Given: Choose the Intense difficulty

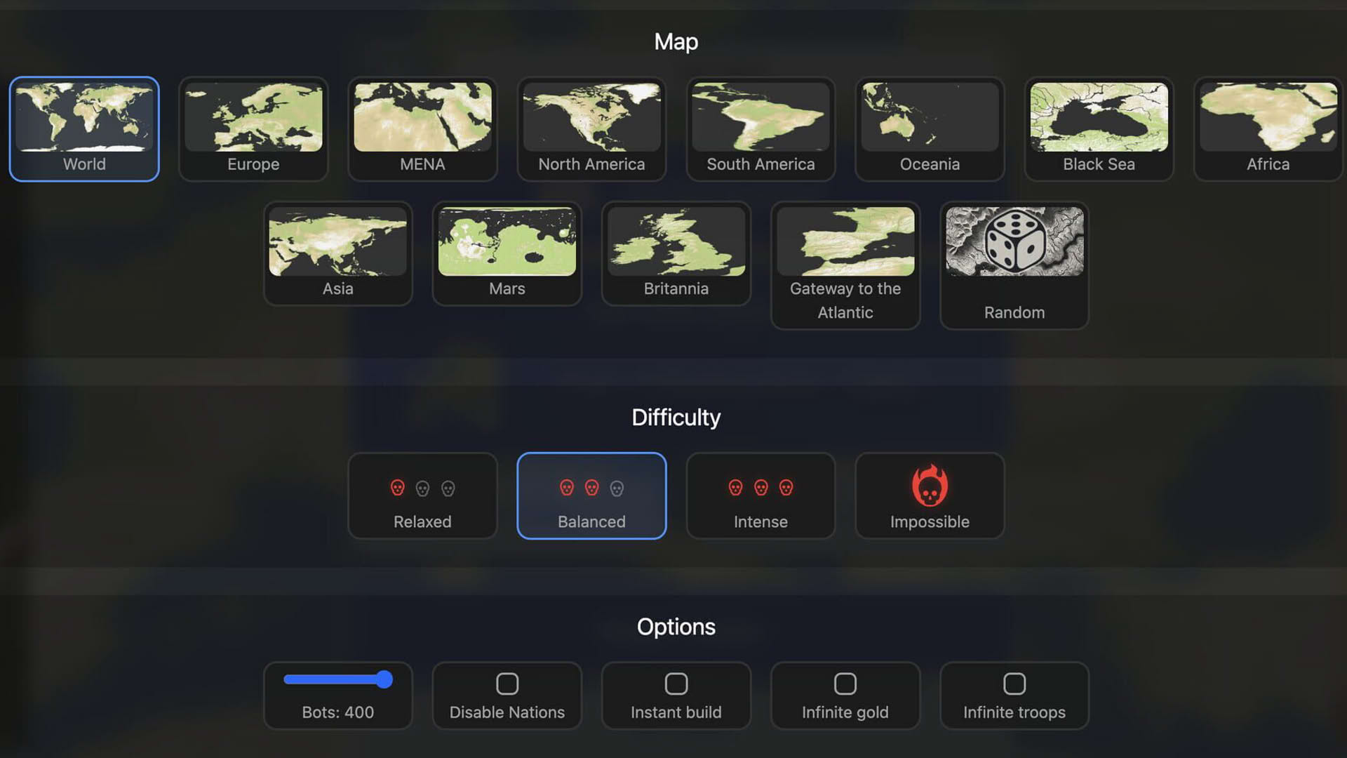Looking at the screenshot, I should tap(760, 496).
